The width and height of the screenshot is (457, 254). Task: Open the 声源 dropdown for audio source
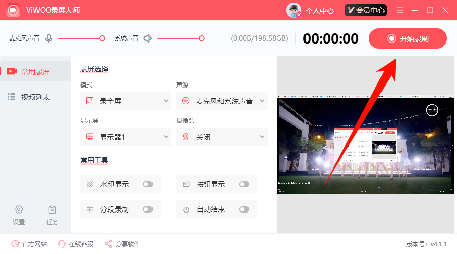click(222, 101)
